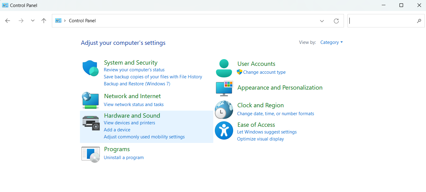The image size is (426, 192).
Task: Click the back navigation arrow
Action: (7, 20)
